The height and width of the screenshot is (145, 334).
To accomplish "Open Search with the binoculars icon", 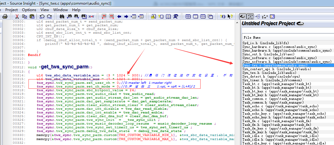I will click(x=62, y=16).
